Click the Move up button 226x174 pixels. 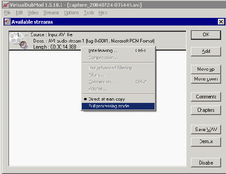pyautogui.click(x=206, y=69)
